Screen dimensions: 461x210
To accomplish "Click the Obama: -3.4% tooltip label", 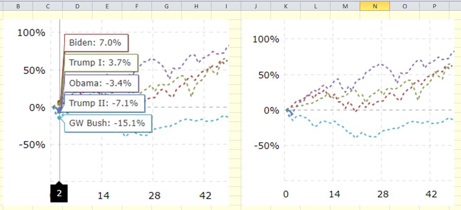I will [100, 83].
